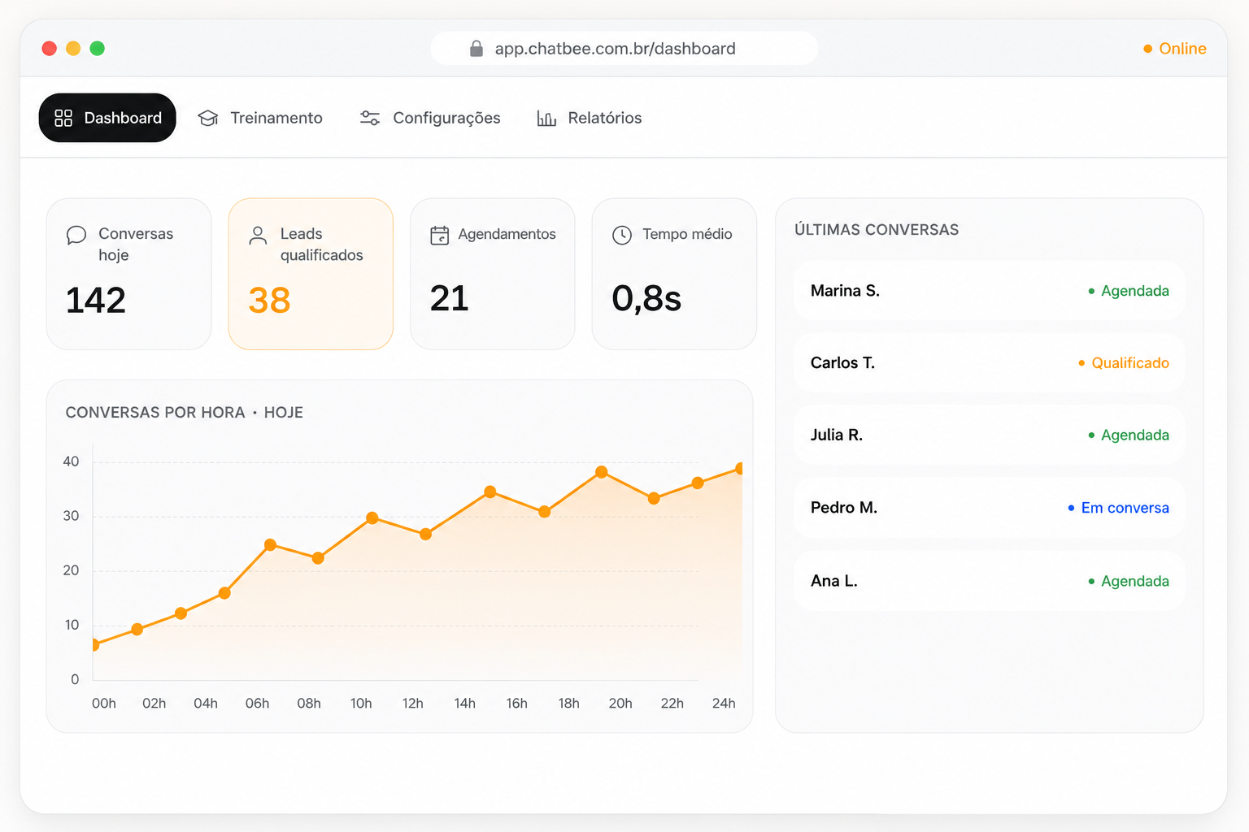This screenshot has height=832, width=1249.
Task: Click the person icon on Leads qualificados
Action: tap(258, 235)
